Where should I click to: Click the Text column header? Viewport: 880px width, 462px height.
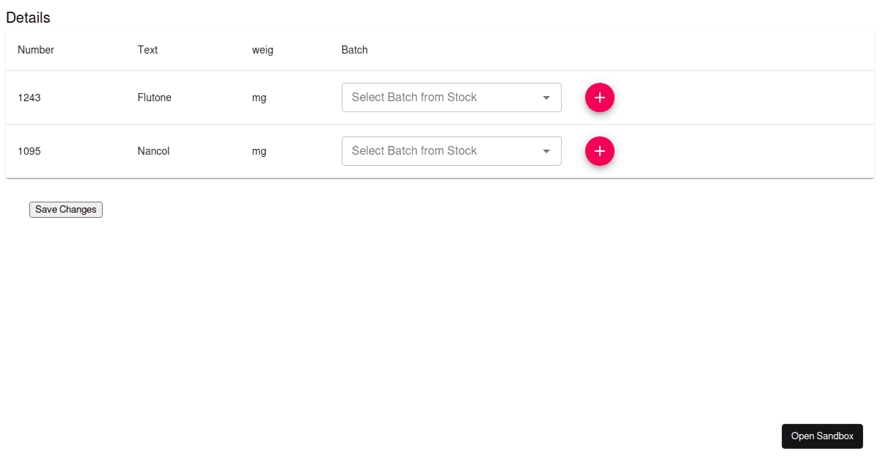(147, 50)
